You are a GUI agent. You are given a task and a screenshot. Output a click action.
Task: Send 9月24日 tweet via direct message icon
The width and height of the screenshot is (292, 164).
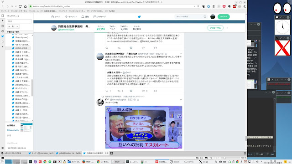coord(156,91)
